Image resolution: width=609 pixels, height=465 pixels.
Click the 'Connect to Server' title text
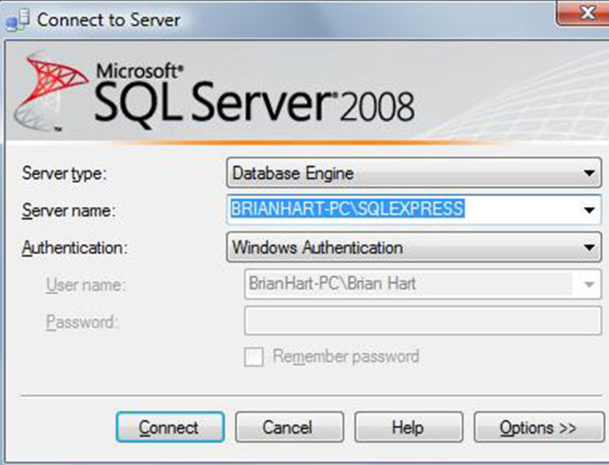(x=109, y=20)
